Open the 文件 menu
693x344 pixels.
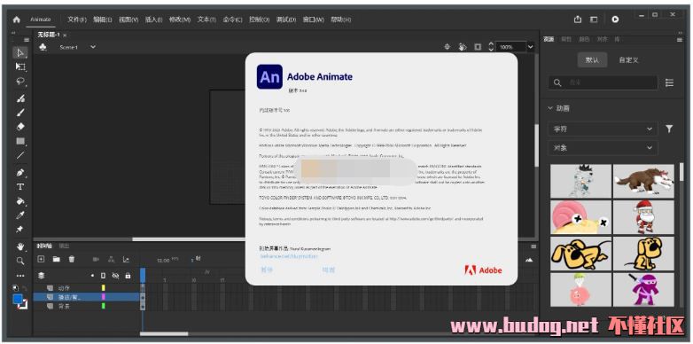77,20
